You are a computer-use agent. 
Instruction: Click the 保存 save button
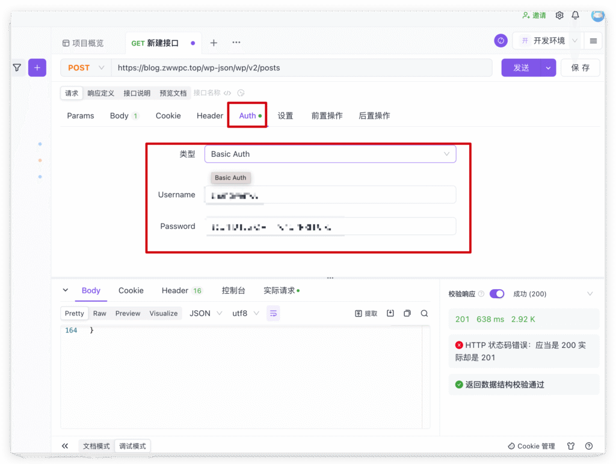[580, 68]
